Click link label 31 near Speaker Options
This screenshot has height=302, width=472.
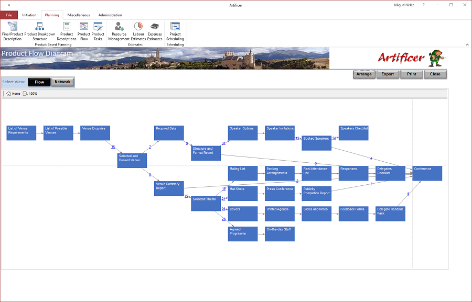(223, 143)
